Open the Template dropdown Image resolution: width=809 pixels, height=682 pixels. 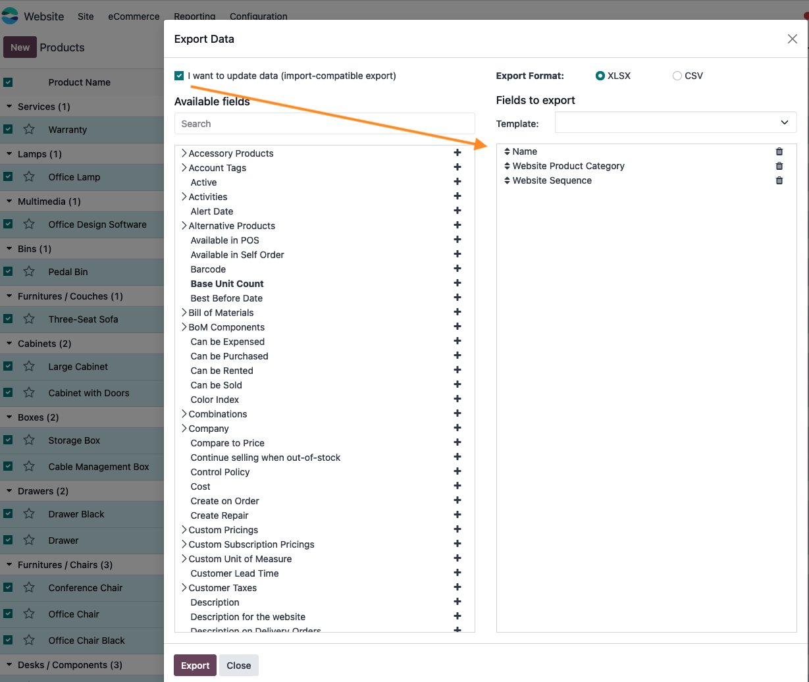(675, 122)
